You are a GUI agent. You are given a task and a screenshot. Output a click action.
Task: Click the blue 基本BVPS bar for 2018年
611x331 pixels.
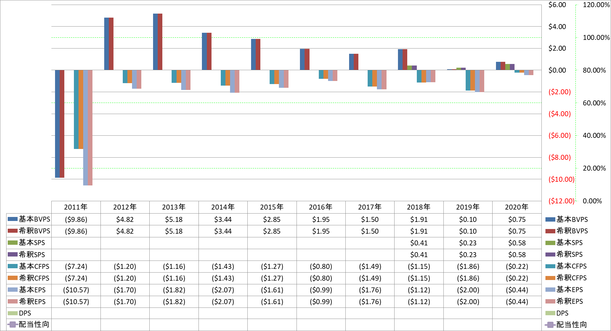pos(400,59)
